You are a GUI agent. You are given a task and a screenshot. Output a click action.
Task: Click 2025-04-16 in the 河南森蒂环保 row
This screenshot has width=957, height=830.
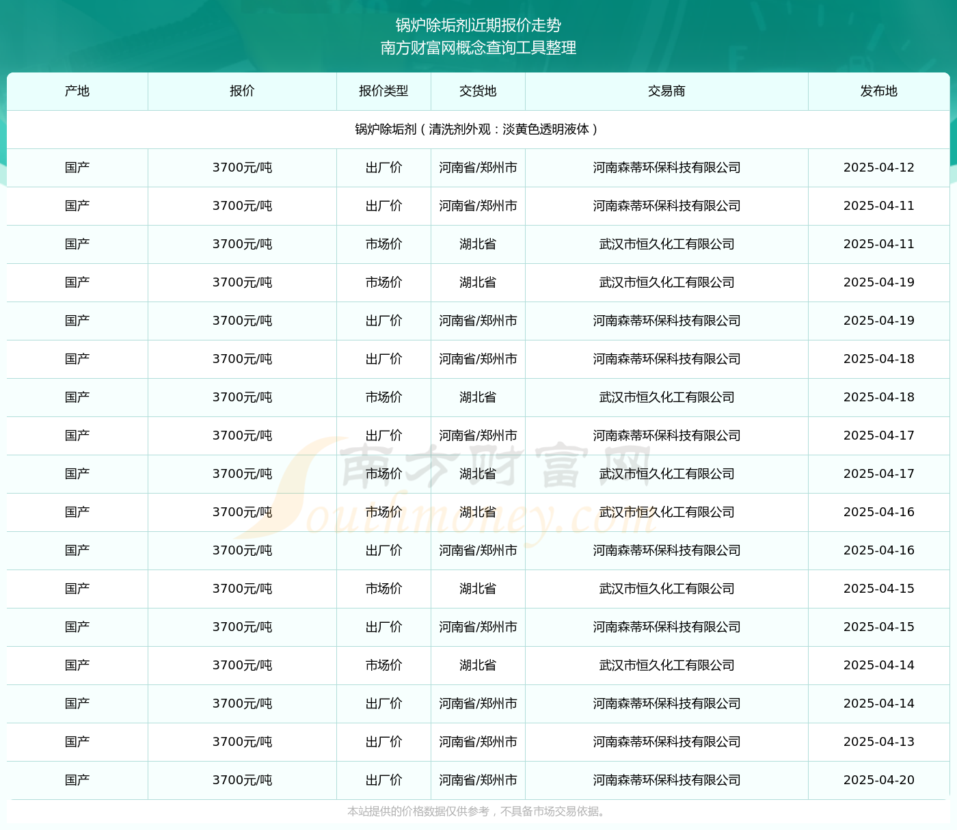click(879, 550)
